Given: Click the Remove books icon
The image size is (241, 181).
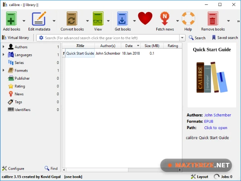Looking at the screenshot, I should [x=213, y=19].
